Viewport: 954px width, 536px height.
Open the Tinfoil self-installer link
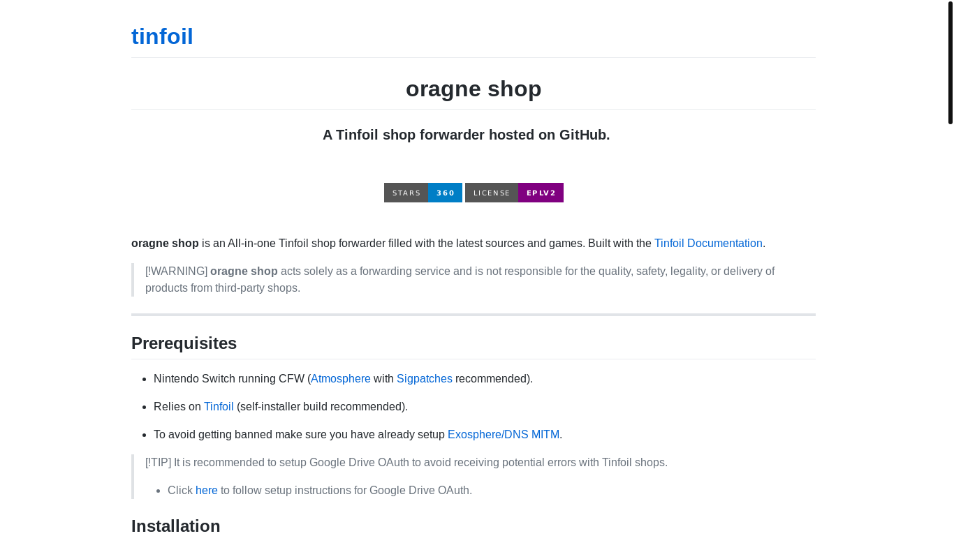tap(219, 406)
